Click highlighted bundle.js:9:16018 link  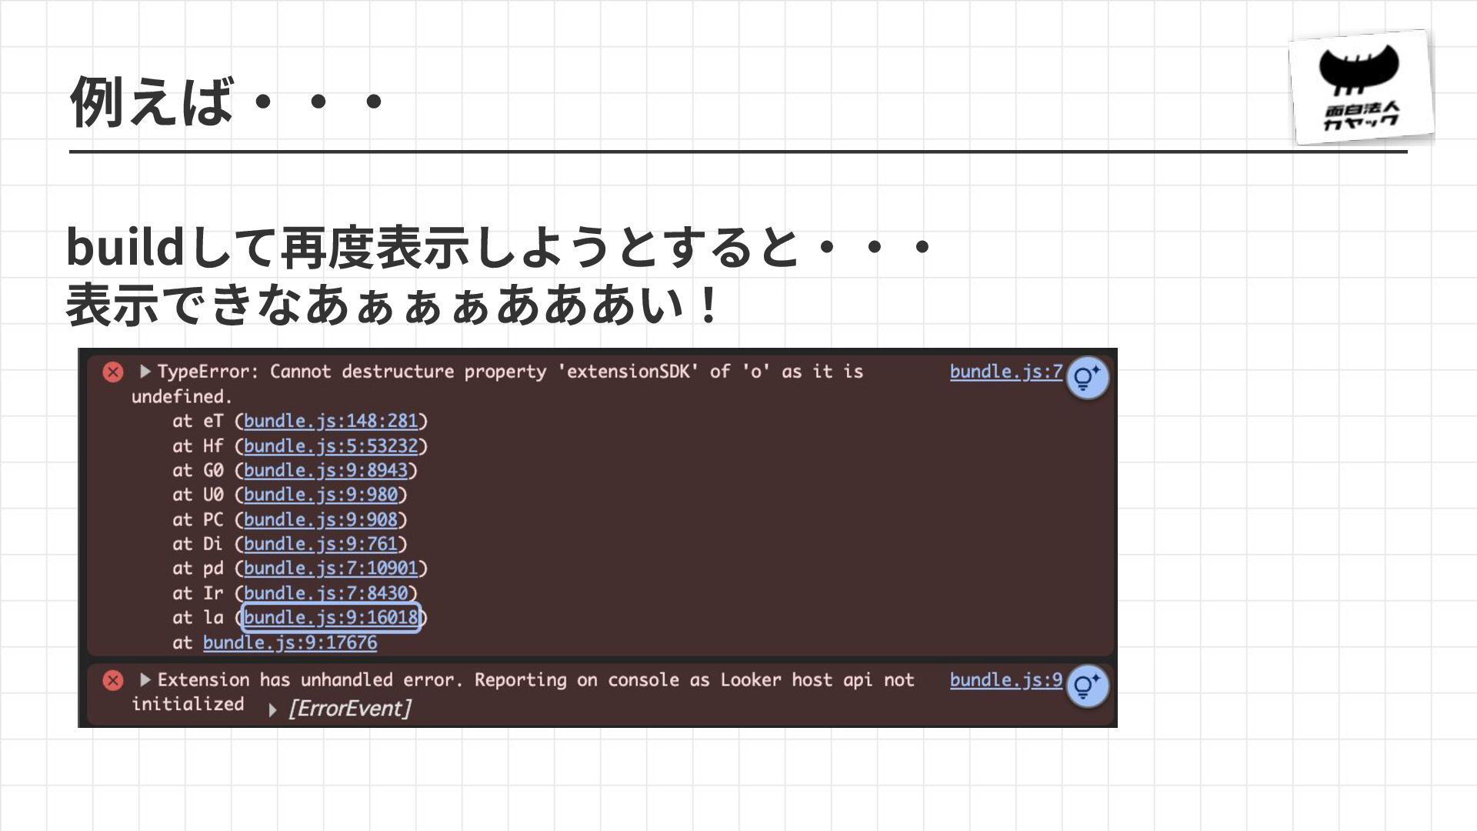point(331,618)
